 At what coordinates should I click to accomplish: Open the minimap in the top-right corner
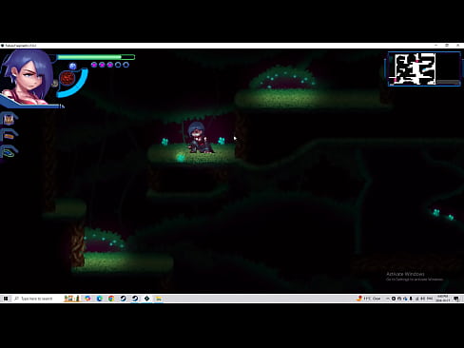pyautogui.click(x=424, y=68)
